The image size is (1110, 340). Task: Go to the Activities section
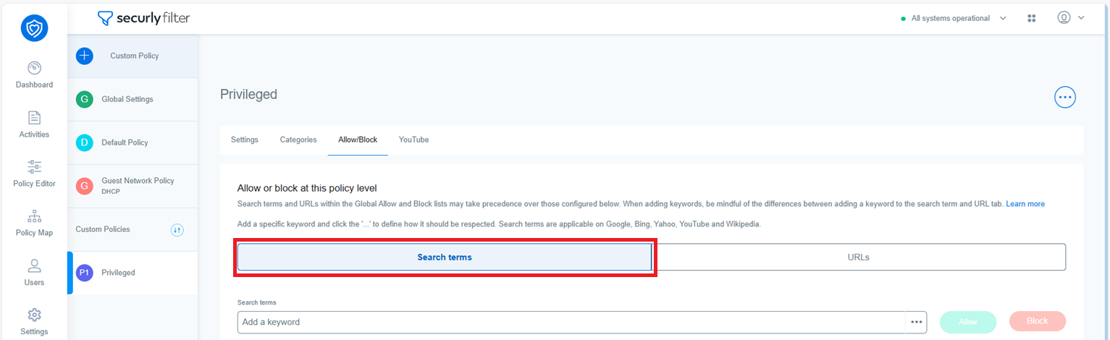coord(34,124)
